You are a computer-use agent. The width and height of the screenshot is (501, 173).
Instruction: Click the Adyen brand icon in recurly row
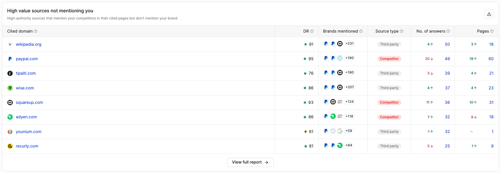[340, 145]
